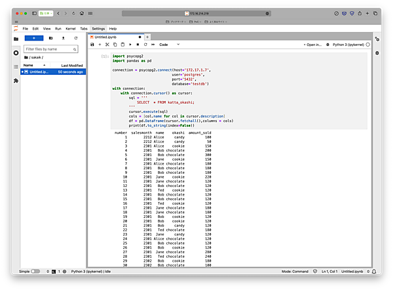Open the Settings menu

pyautogui.click(x=98, y=29)
